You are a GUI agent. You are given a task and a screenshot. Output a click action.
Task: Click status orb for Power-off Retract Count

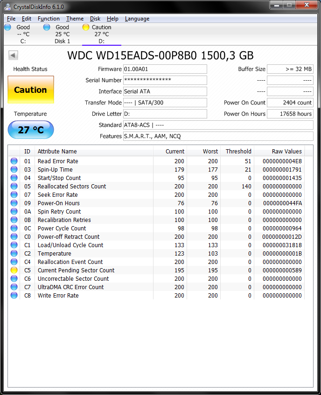[14, 236]
